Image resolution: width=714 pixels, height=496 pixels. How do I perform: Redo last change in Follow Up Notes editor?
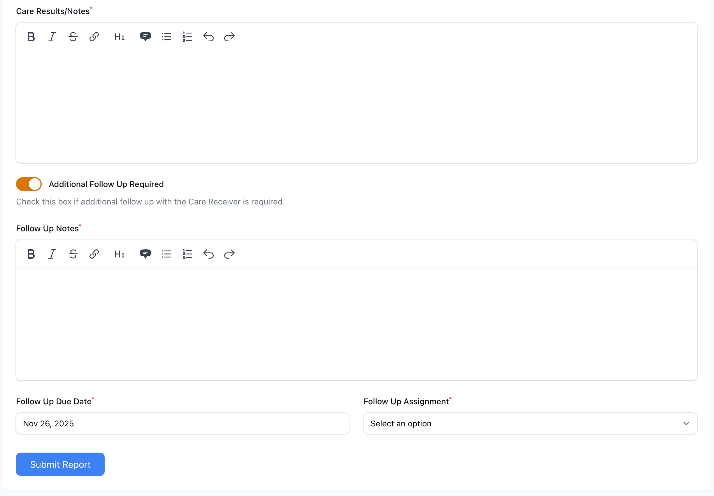tap(229, 254)
